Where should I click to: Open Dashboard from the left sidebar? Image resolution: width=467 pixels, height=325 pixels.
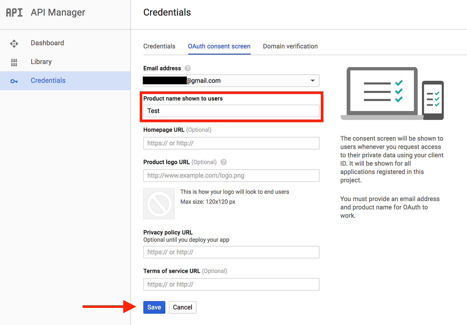pyautogui.click(x=47, y=43)
